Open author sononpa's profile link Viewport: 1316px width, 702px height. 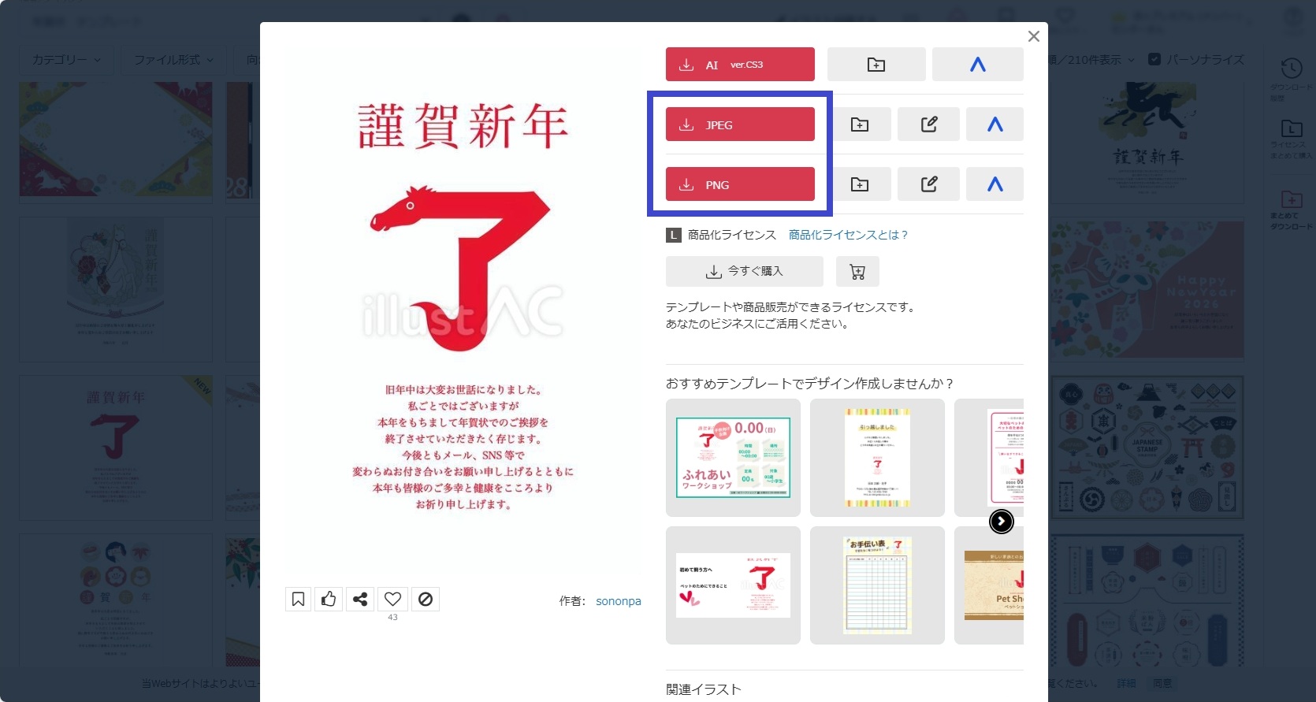click(x=618, y=601)
